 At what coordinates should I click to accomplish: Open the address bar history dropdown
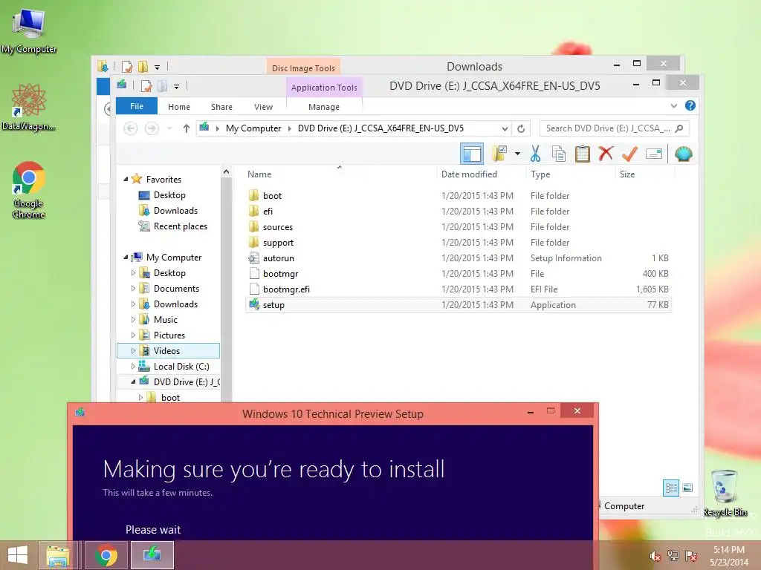[x=505, y=128]
